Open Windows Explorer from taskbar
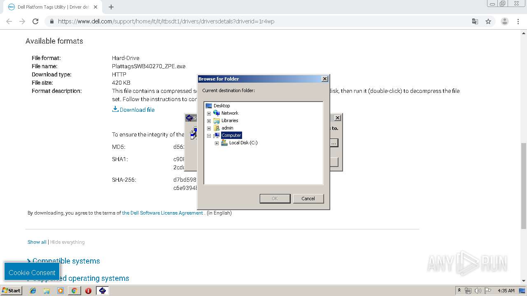Viewport: 527px width, 296px height. [47, 290]
